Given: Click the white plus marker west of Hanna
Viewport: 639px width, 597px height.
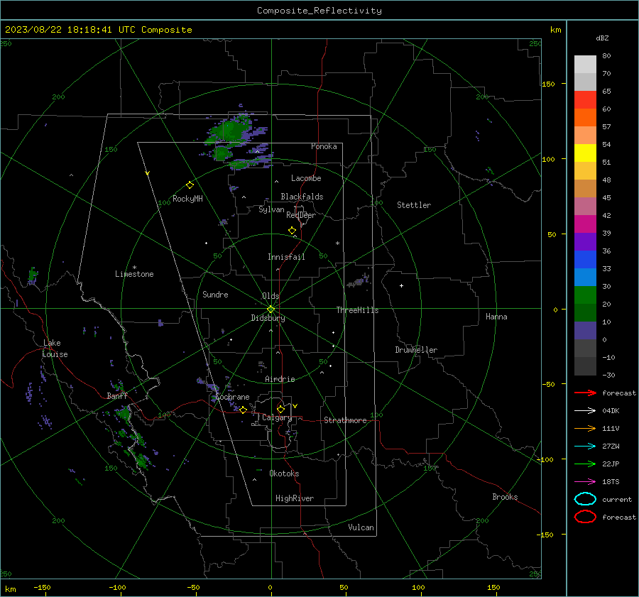Looking at the screenshot, I should pos(401,285).
